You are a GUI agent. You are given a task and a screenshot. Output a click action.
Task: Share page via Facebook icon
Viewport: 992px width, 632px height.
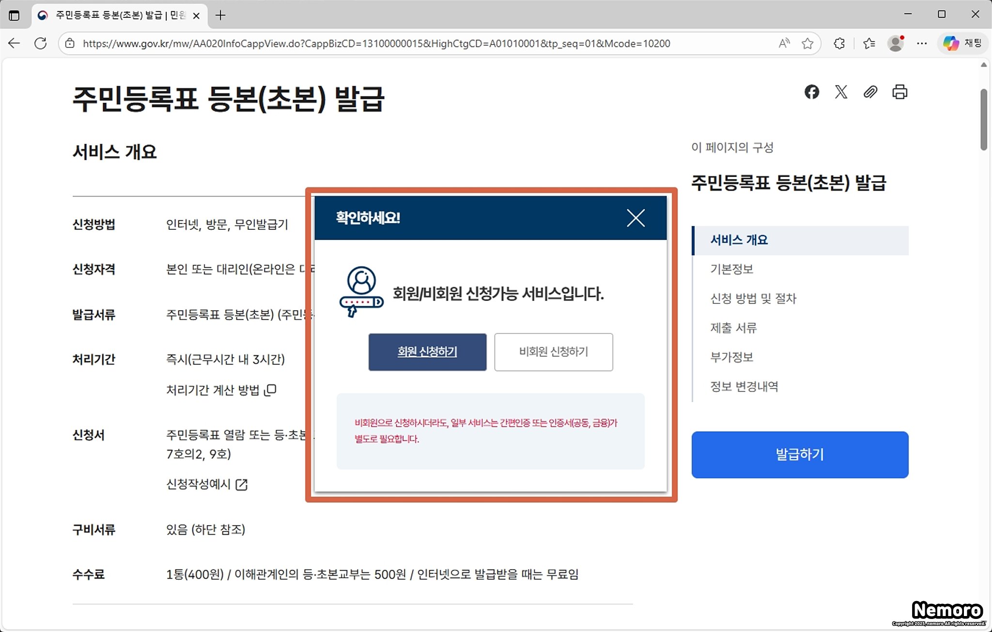812,92
